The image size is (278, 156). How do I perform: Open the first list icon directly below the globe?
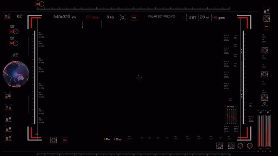click(x=8, y=96)
